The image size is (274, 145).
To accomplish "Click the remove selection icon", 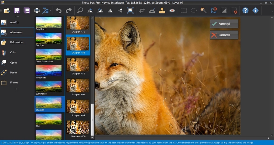I will coord(234,11).
